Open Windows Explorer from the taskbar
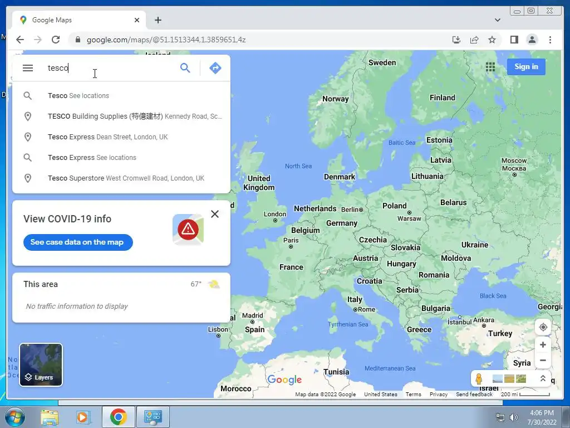 point(50,417)
